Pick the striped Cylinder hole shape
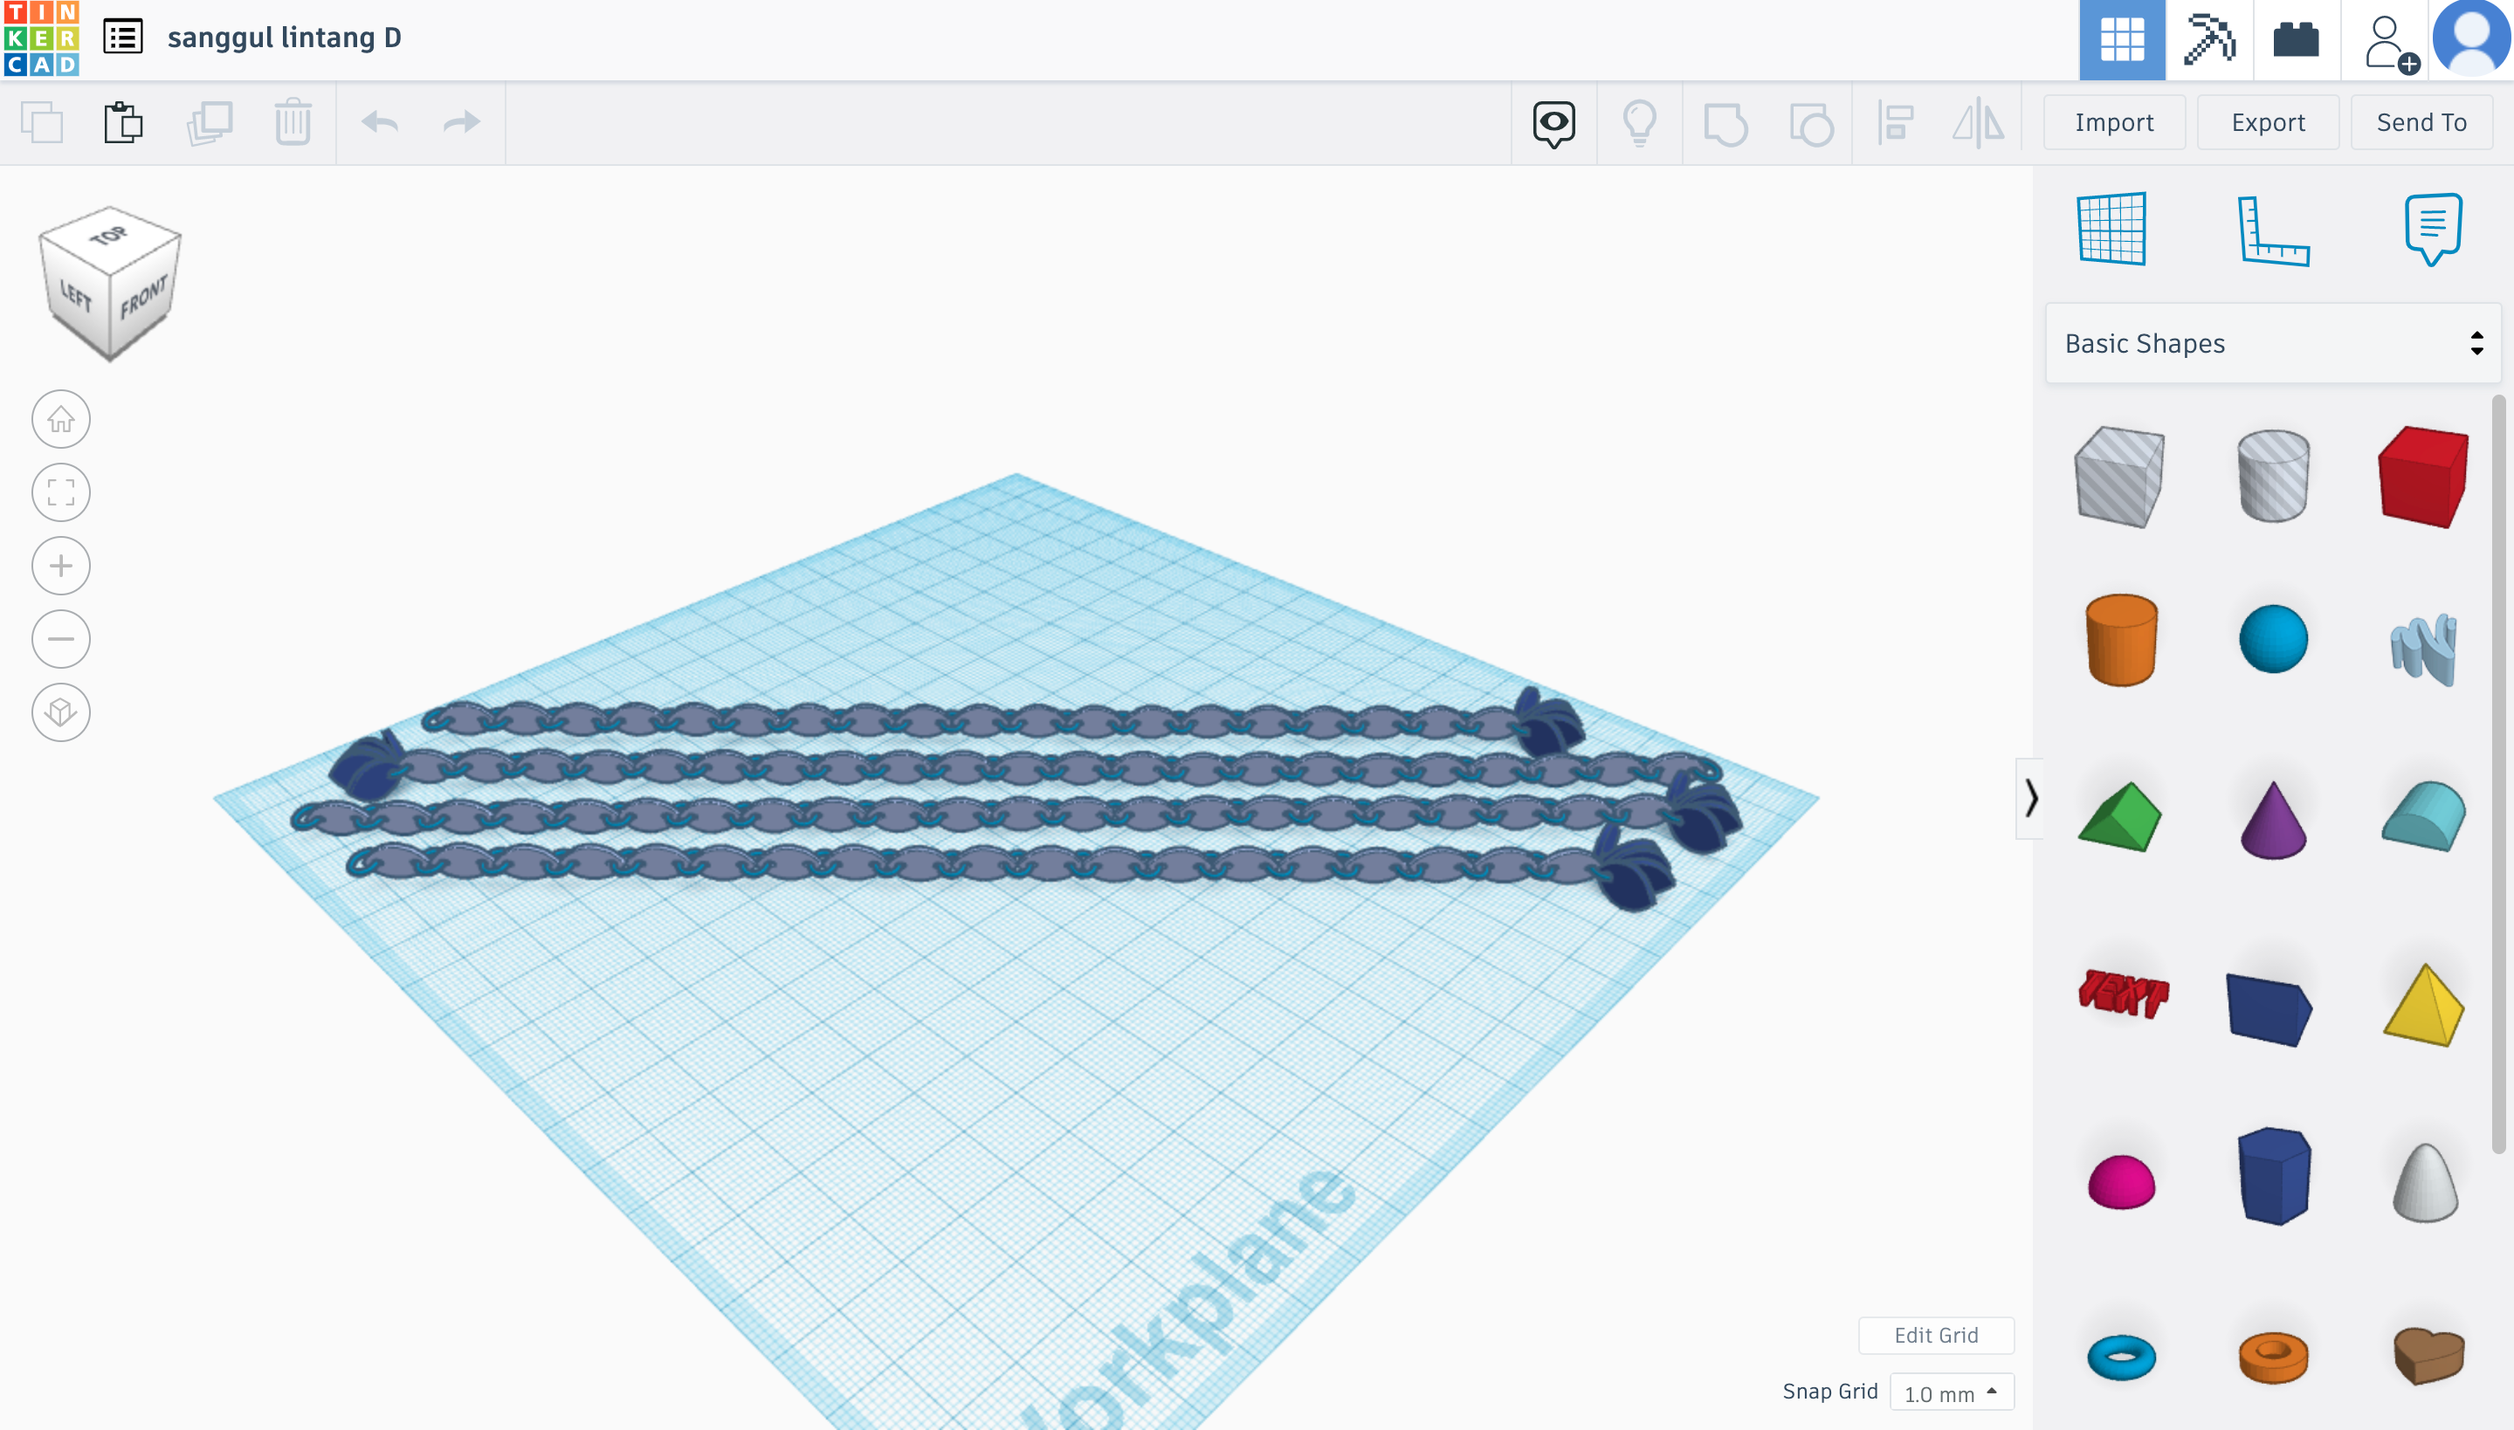The height and width of the screenshot is (1430, 2514). (x=2272, y=475)
